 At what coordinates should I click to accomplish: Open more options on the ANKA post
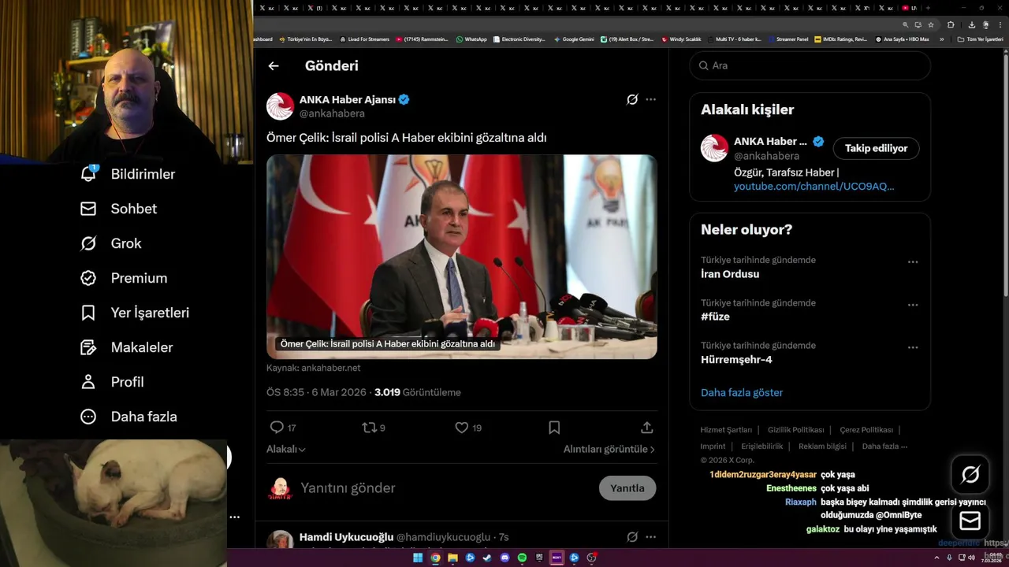pyautogui.click(x=650, y=99)
